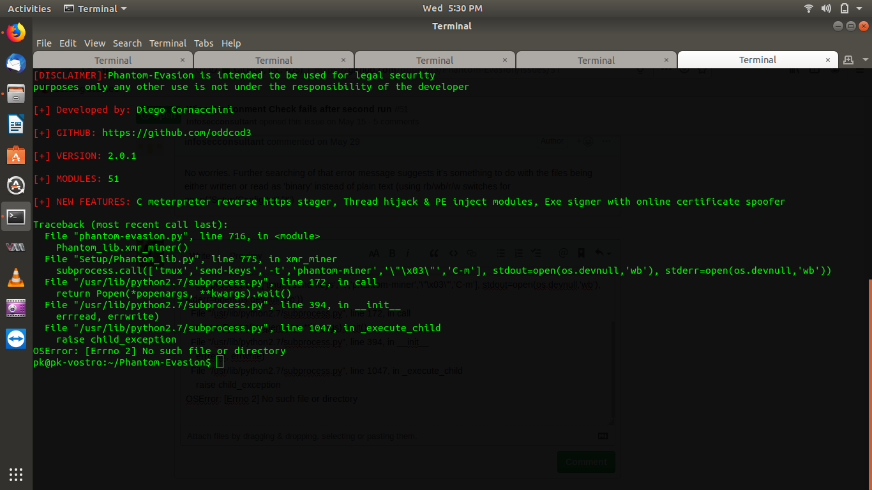This screenshot has width=872, height=490.
Task: Select the Bold formatting icon in the comment toolbar
Action: click(392, 253)
